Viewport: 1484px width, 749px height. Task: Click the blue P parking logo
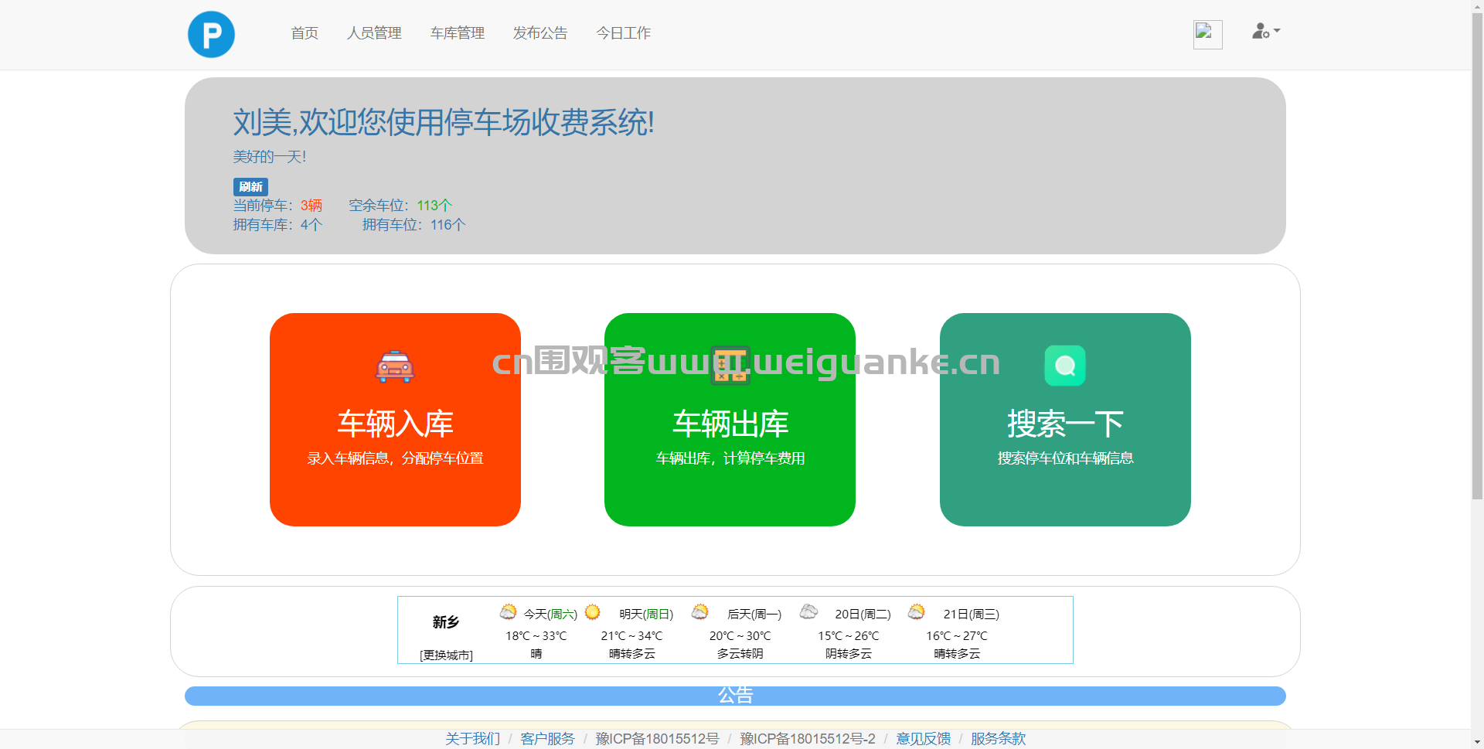(x=211, y=34)
